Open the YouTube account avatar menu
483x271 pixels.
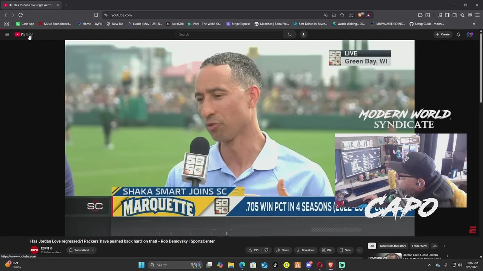point(470,34)
